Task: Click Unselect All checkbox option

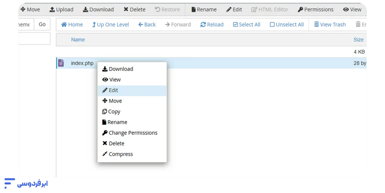Action: pos(286,24)
